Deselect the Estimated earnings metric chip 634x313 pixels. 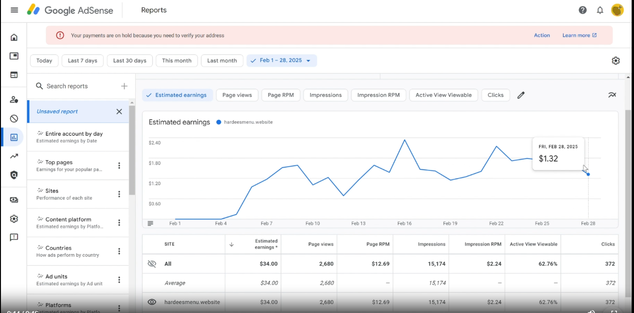point(178,95)
